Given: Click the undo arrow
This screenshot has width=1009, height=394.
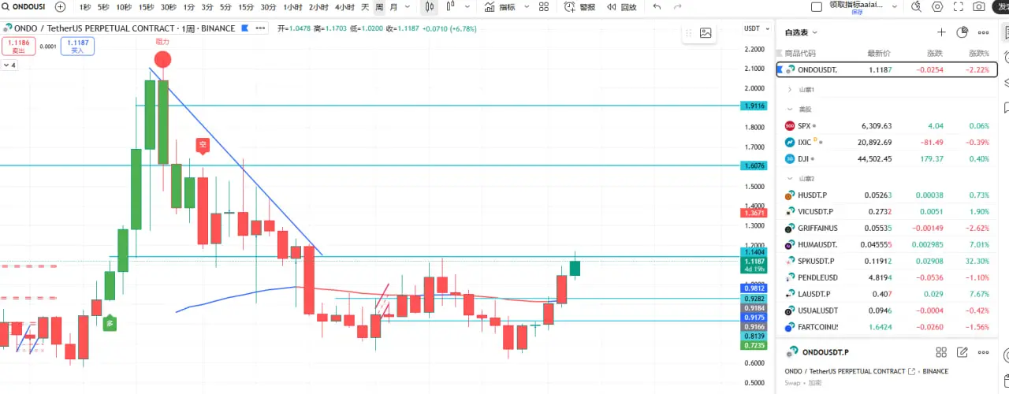Looking at the screenshot, I should point(657,6).
